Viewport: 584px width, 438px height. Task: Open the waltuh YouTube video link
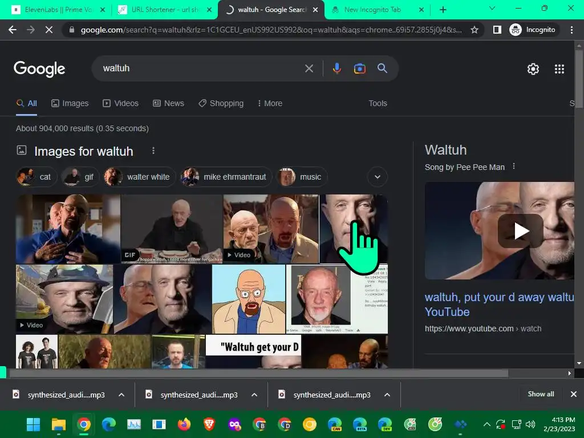click(x=499, y=305)
